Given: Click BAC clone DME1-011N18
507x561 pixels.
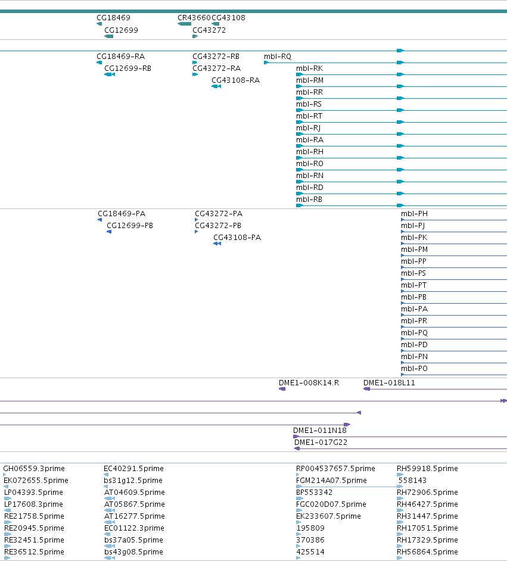Looking at the screenshot, I should (320, 431).
